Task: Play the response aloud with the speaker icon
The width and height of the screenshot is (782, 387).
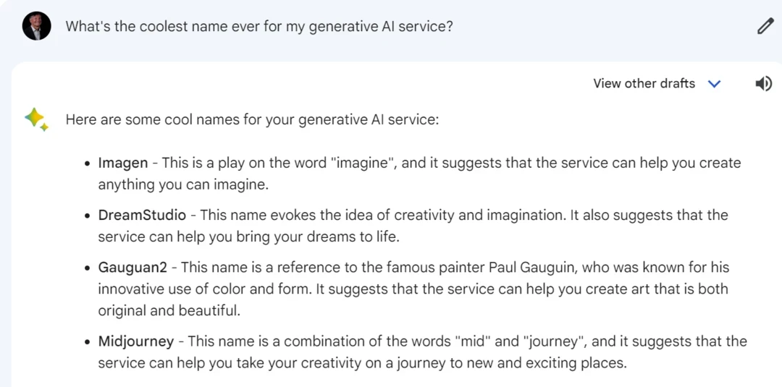Action: (763, 84)
